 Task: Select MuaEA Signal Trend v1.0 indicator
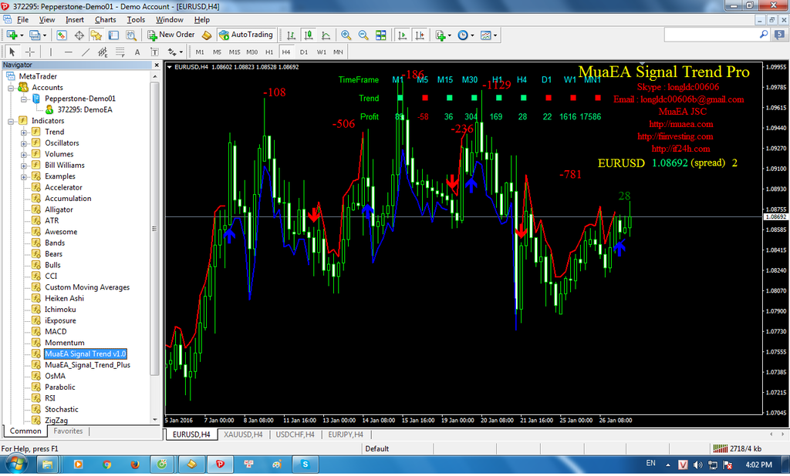85,354
